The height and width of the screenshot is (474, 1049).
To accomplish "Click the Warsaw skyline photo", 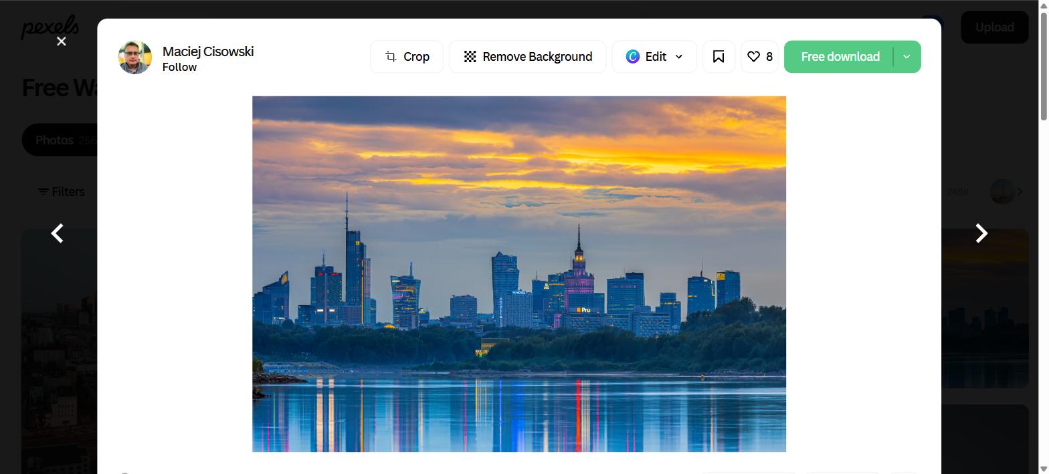I will click(519, 274).
